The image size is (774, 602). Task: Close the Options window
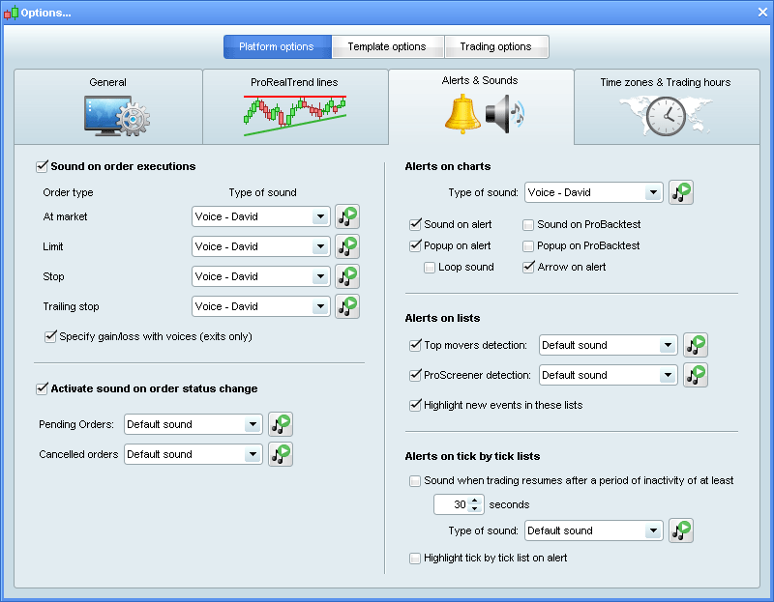pyautogui.click(x=762, y=13)
